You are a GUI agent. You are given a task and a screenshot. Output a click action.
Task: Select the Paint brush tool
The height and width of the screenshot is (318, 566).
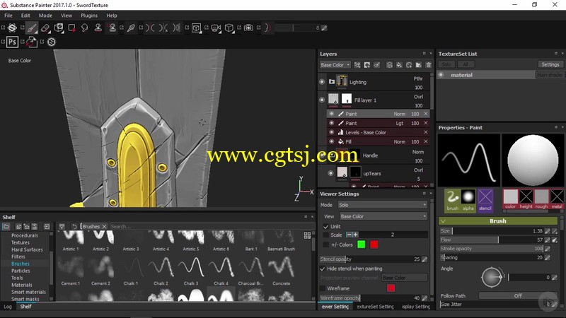coord(32,28)
